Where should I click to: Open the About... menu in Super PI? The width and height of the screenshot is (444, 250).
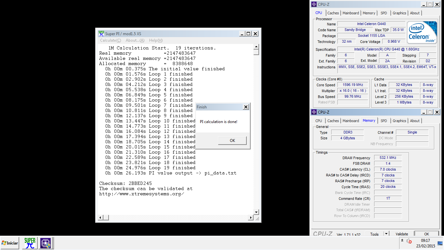tap(135, 40)
